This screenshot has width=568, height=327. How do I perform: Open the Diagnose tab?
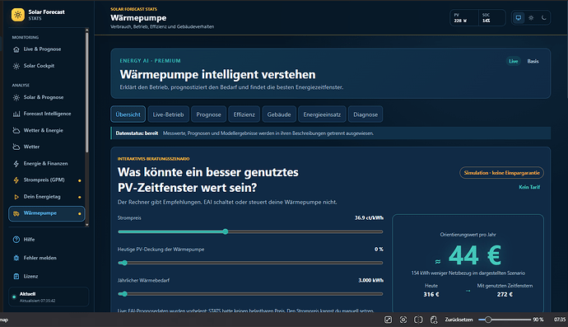[x=365, y=114]
